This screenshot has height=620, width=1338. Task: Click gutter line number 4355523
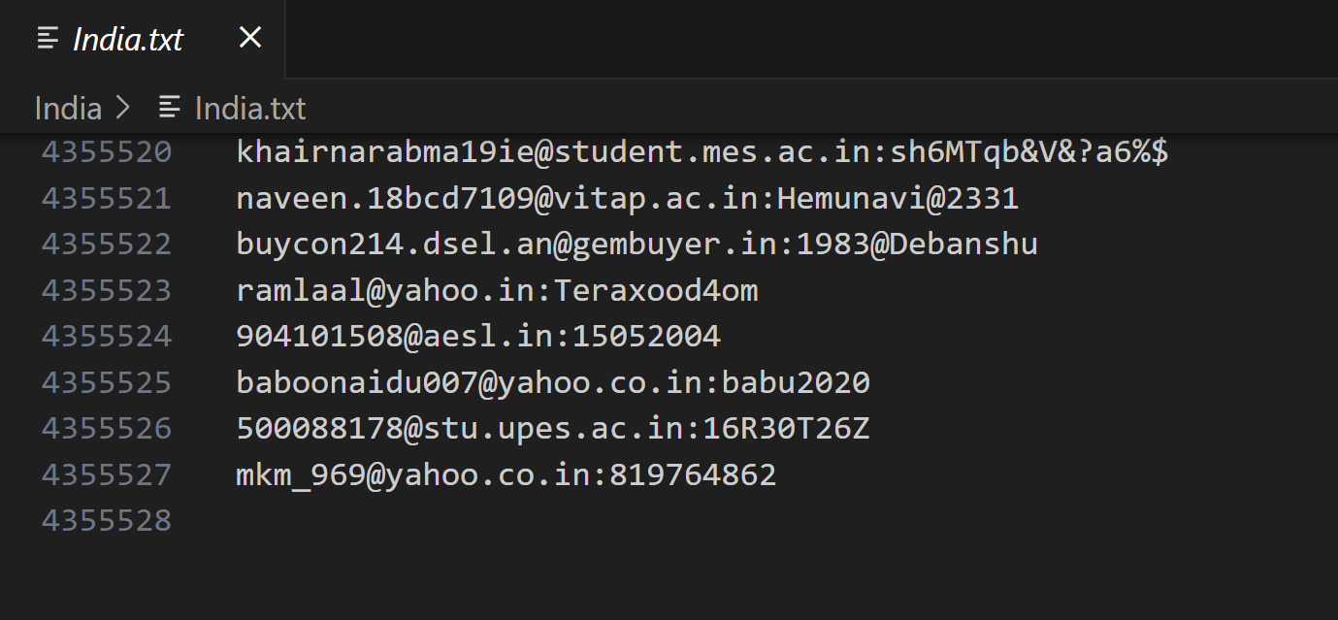click(x=107, y=290)
